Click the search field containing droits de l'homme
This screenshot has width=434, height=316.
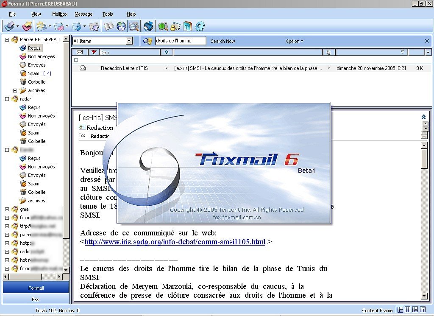point(180,41)
